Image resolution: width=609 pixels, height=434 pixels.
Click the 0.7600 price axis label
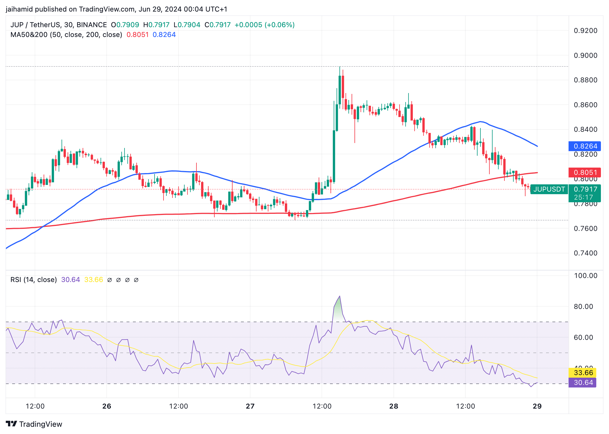tap(585, 229)
